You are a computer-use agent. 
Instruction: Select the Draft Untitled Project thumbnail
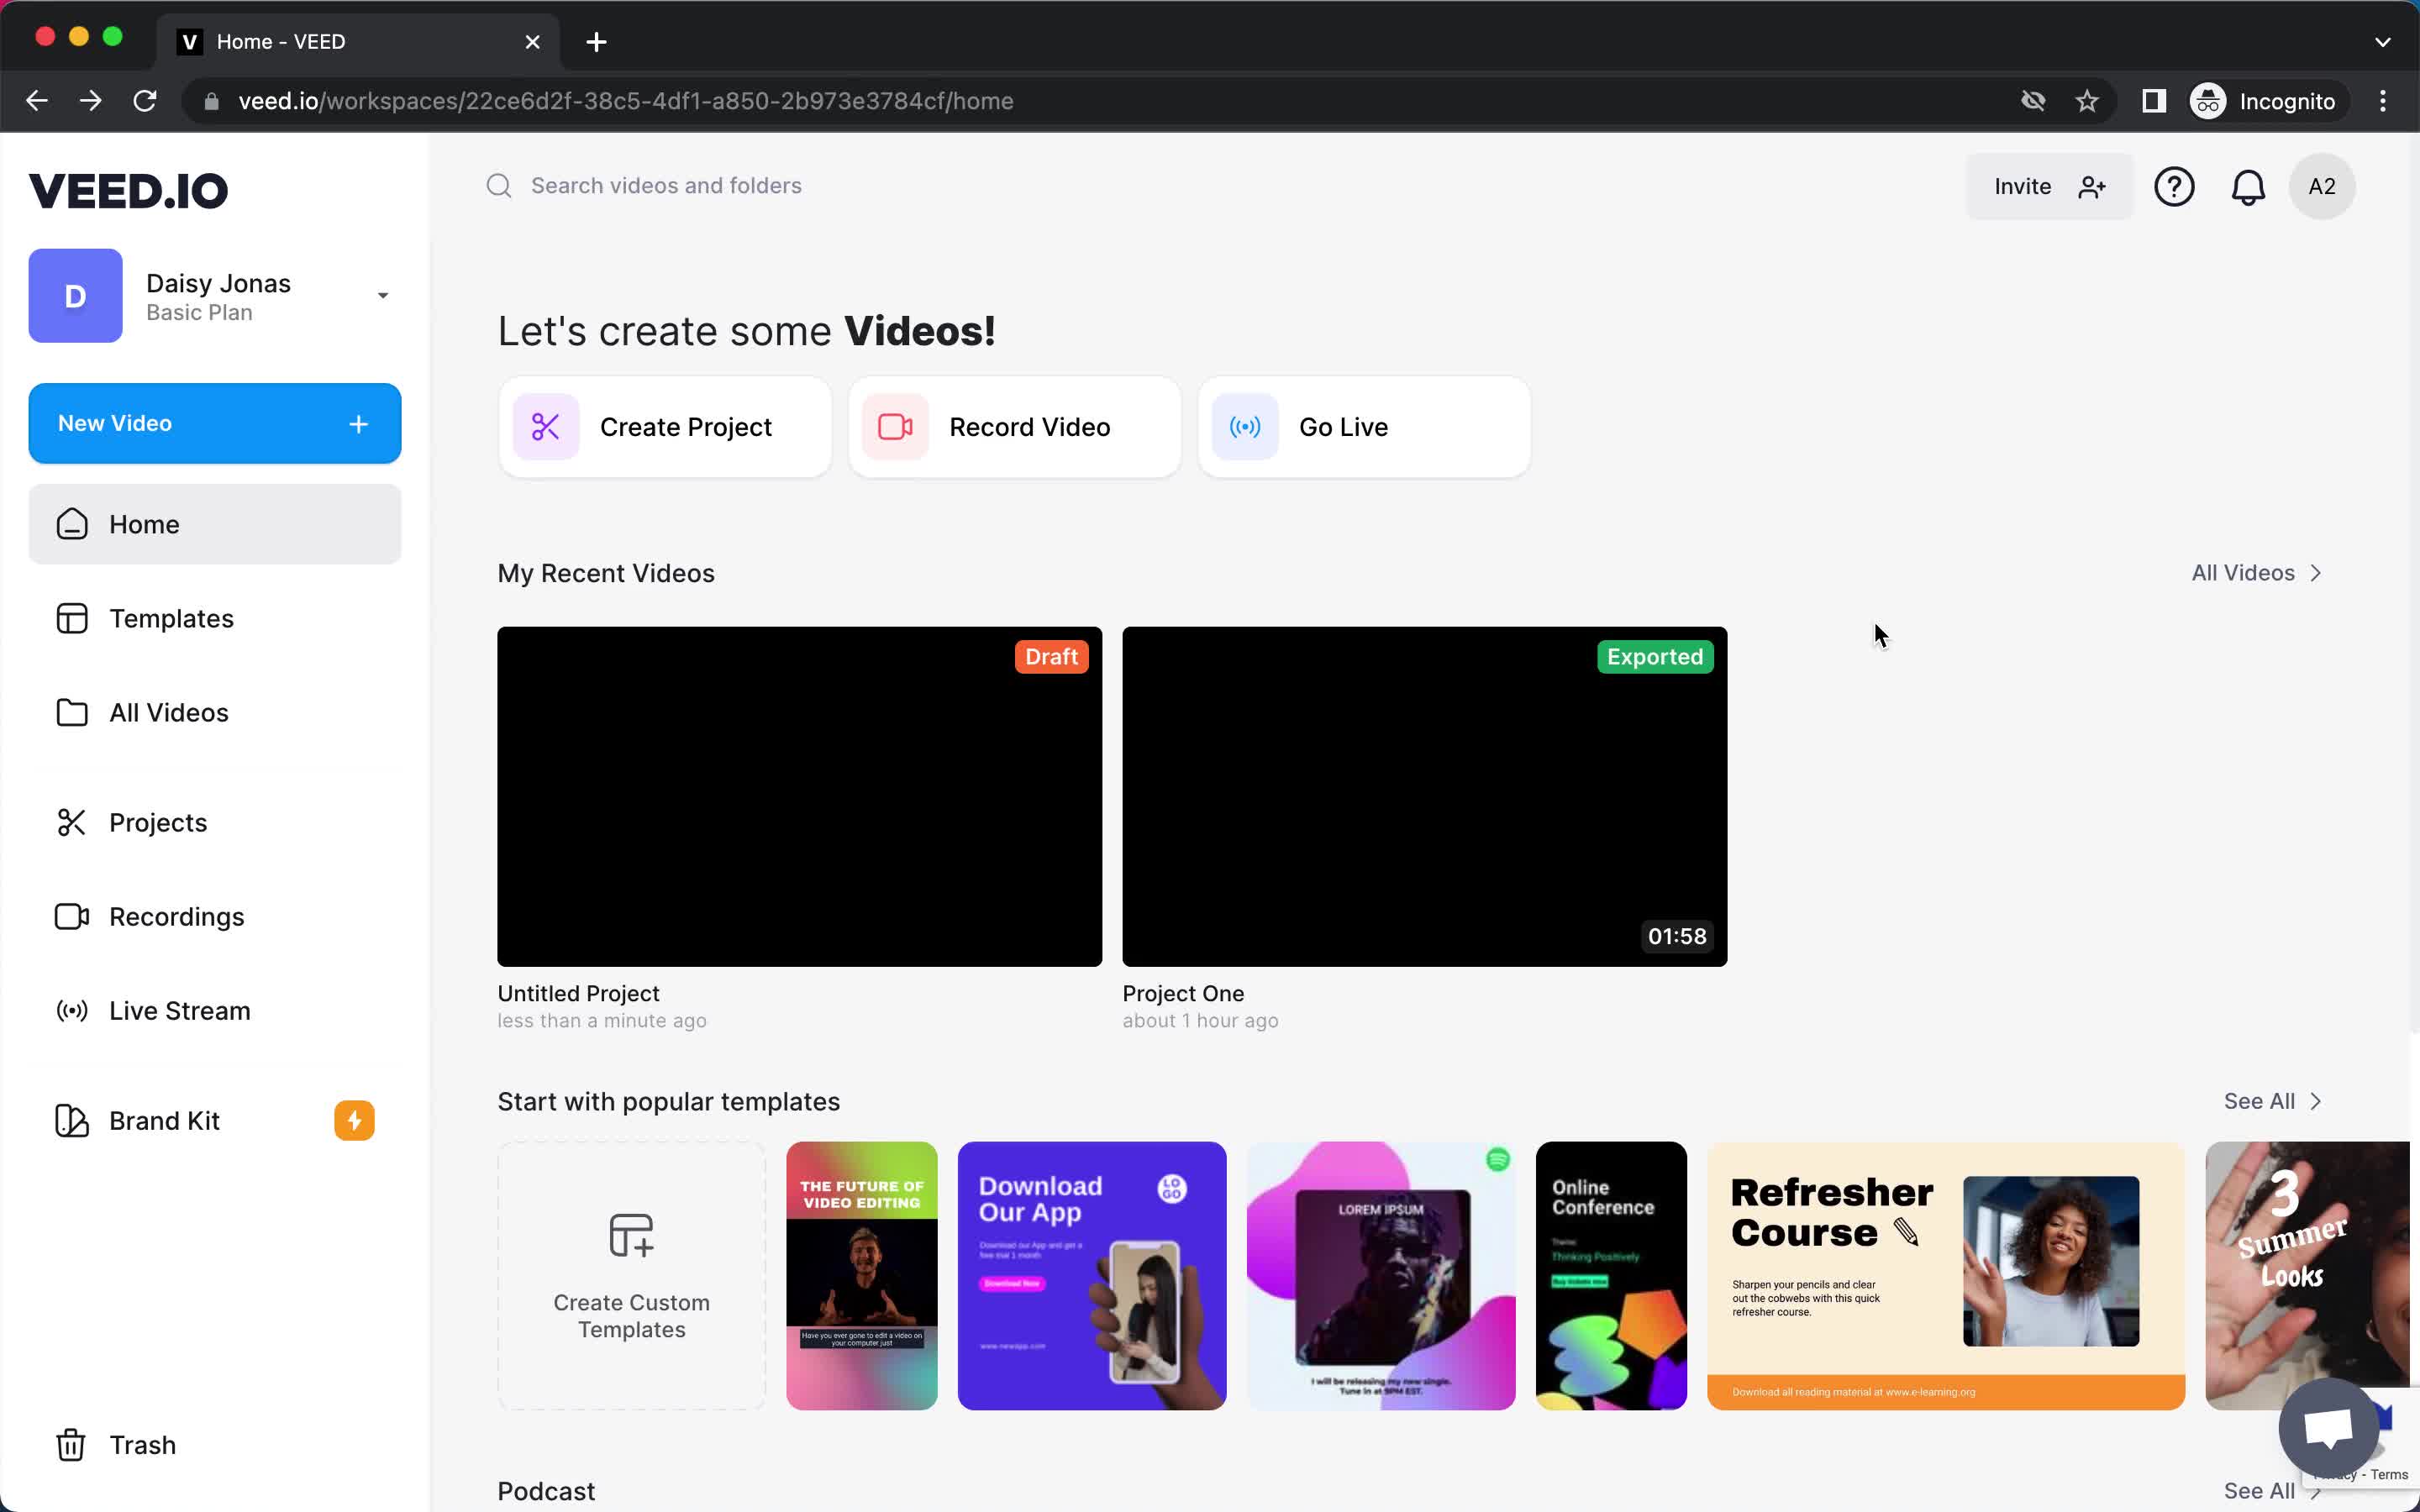pos(800,796)
